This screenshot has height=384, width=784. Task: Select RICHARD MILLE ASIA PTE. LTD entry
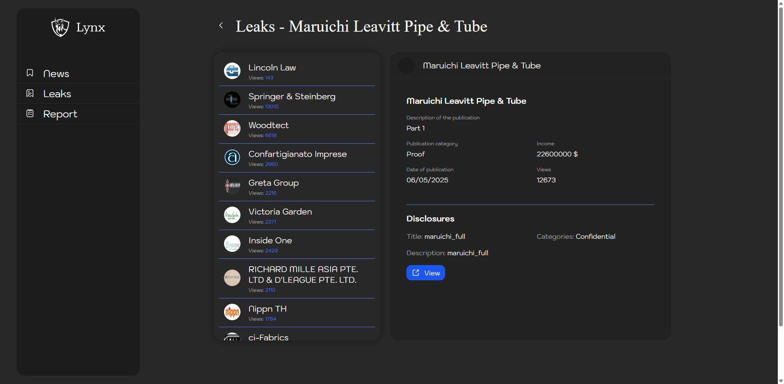tap(303, 275)
